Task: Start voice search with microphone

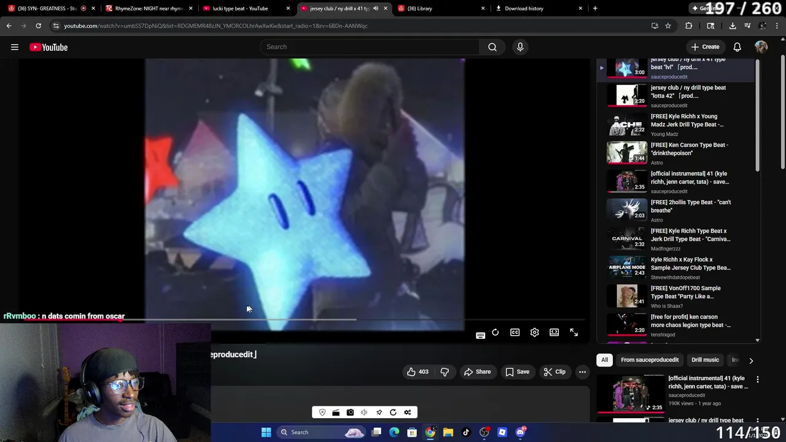Action: point(520,47)
